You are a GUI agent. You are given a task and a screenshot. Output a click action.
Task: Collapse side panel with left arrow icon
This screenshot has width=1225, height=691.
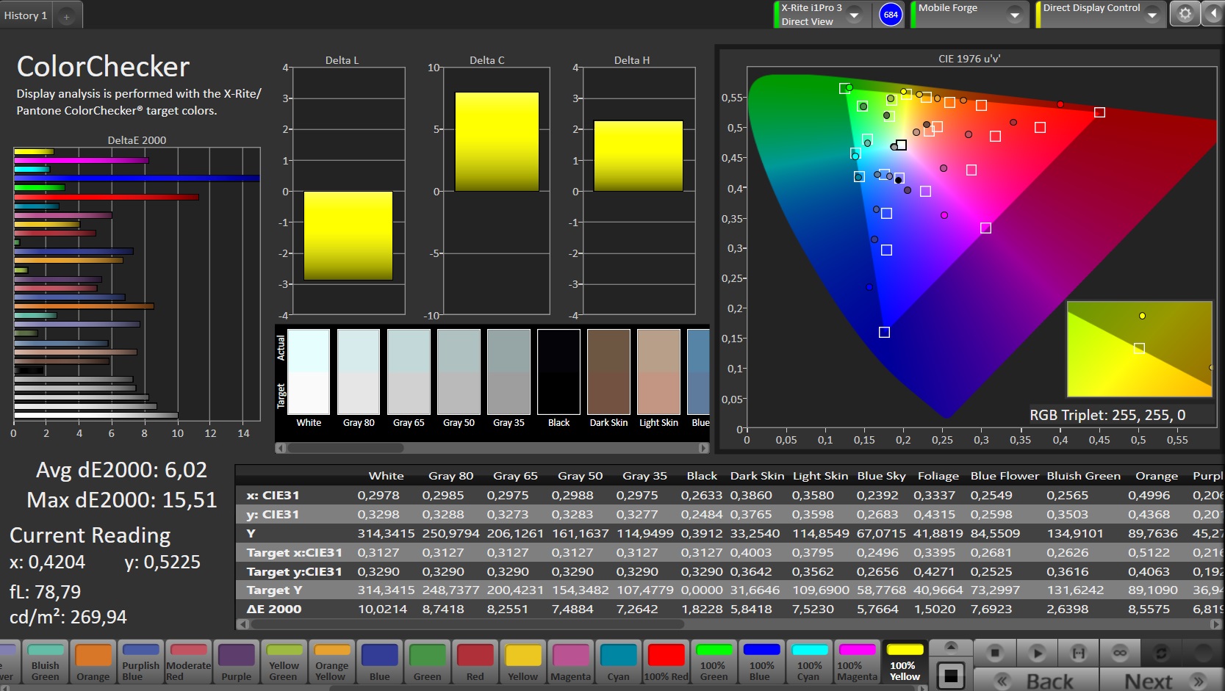[x=1213, y=14]
